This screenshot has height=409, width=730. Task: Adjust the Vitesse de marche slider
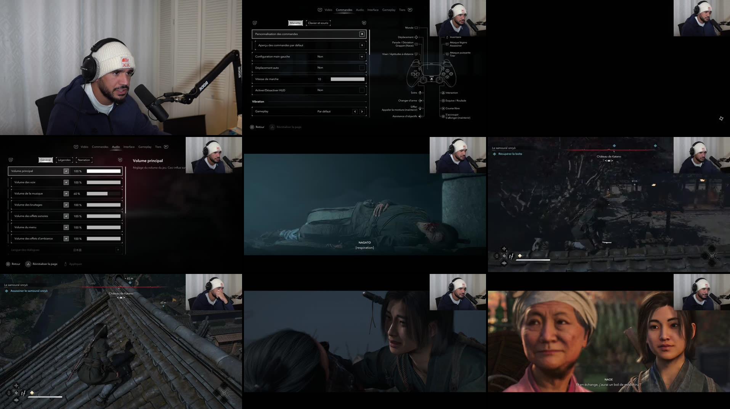(x=347, y=79)
